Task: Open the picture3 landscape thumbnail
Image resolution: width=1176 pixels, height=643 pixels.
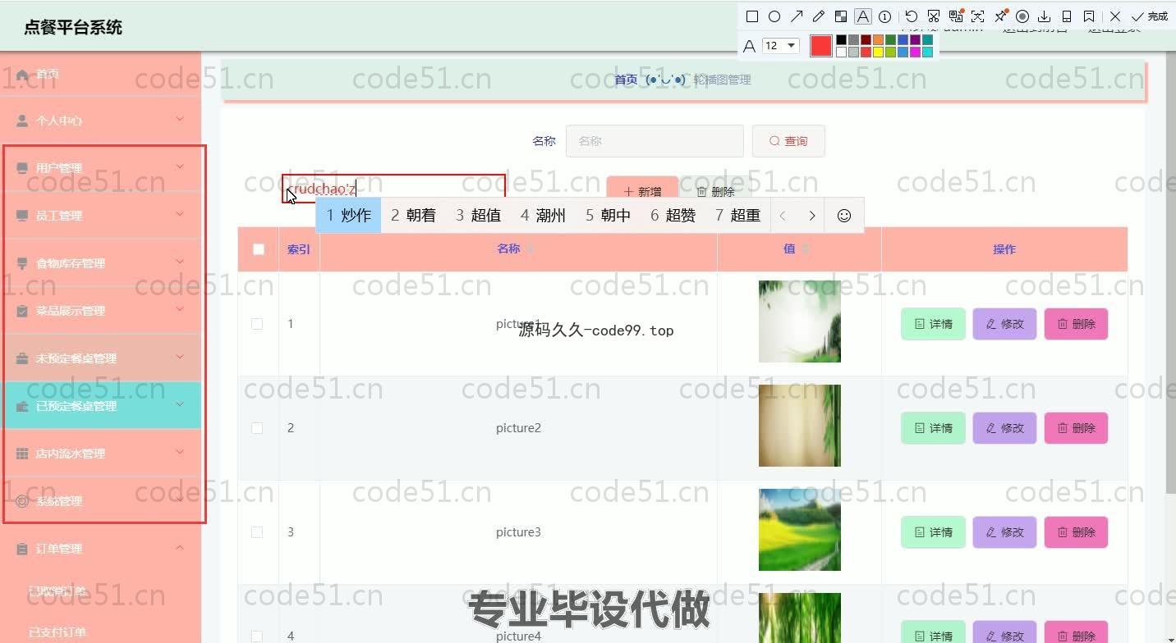Action: click(x=800, y=530)
